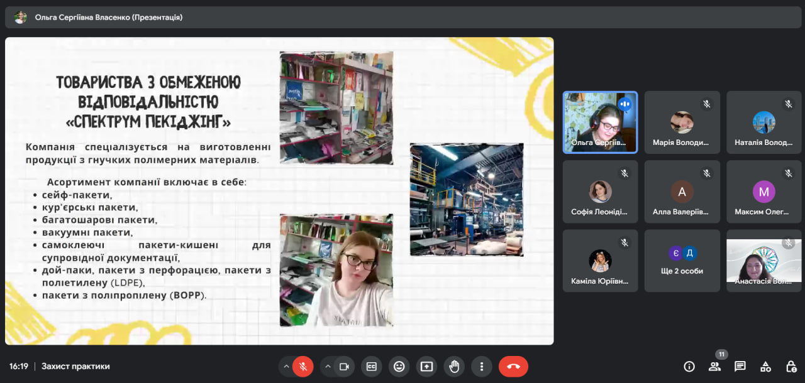Click the Present now screen-share icon
Viewport: 805px width, 383px height.
click(427, 367)
